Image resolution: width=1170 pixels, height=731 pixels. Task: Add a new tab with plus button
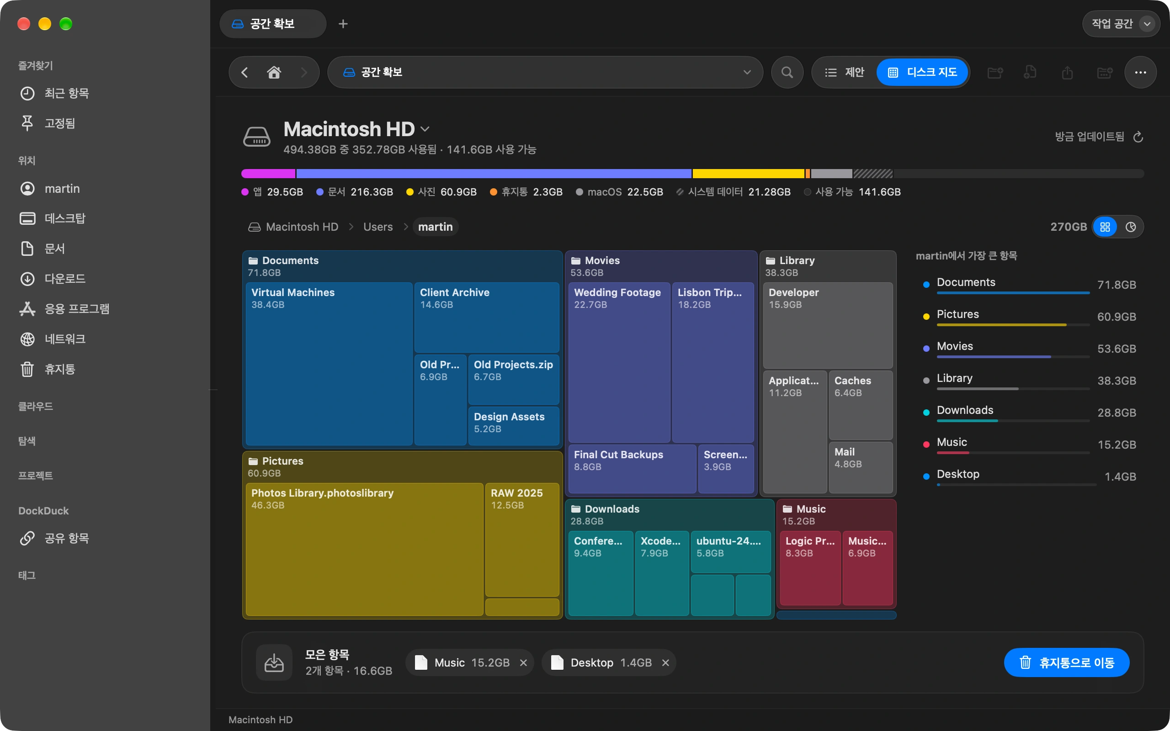click(343, 24)
